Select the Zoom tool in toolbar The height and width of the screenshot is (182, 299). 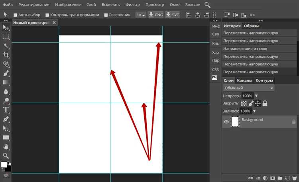[x=6, y=156]
